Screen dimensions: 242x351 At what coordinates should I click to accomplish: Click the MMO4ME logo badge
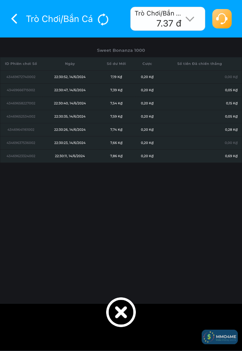(x=220, y=337)
